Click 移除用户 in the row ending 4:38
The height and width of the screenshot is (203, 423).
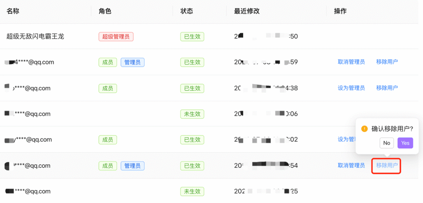pyautogui.click(x=387, y=88)
